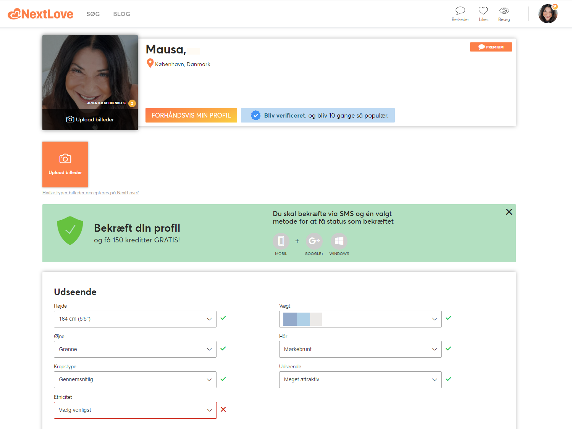Viewport: 572px width, 429px height.
Task: Choose GOOGLE+ verification icon
Action: pyautogui.click(x=314, y=241)
